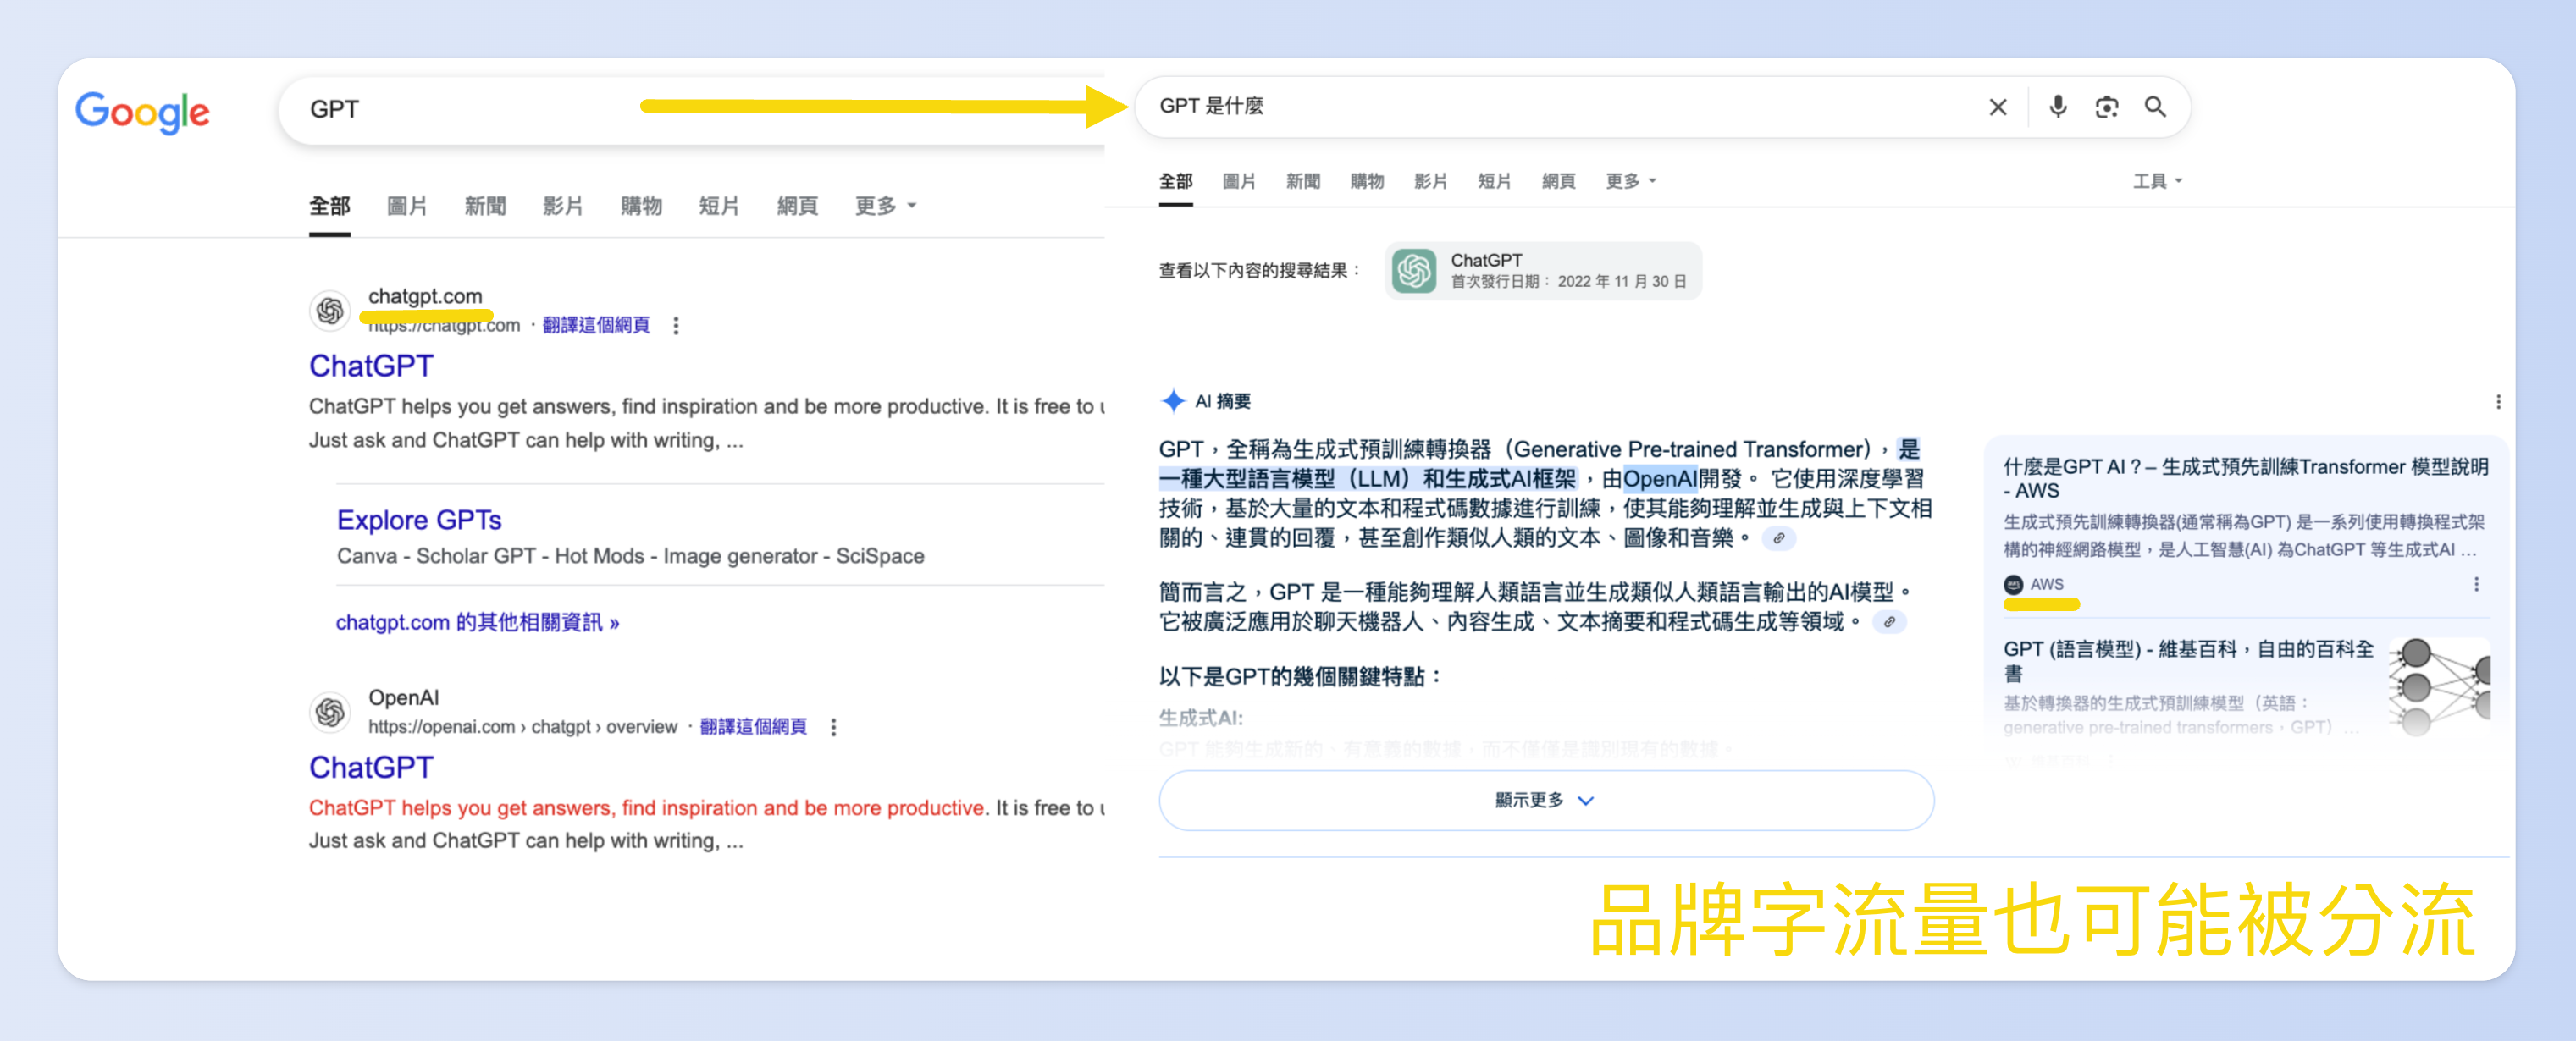Image resolution: width=2576 pixels, height=1041 pixels.
Task: Click ChatGPT entity suggestion chip
Action: pyautogui.click(x=1543, y=271)
